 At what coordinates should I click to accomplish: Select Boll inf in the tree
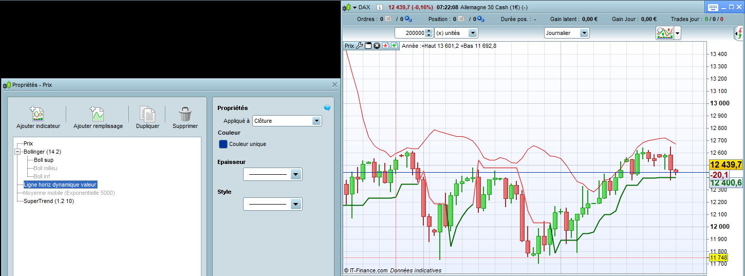click(x=42, y=176)
